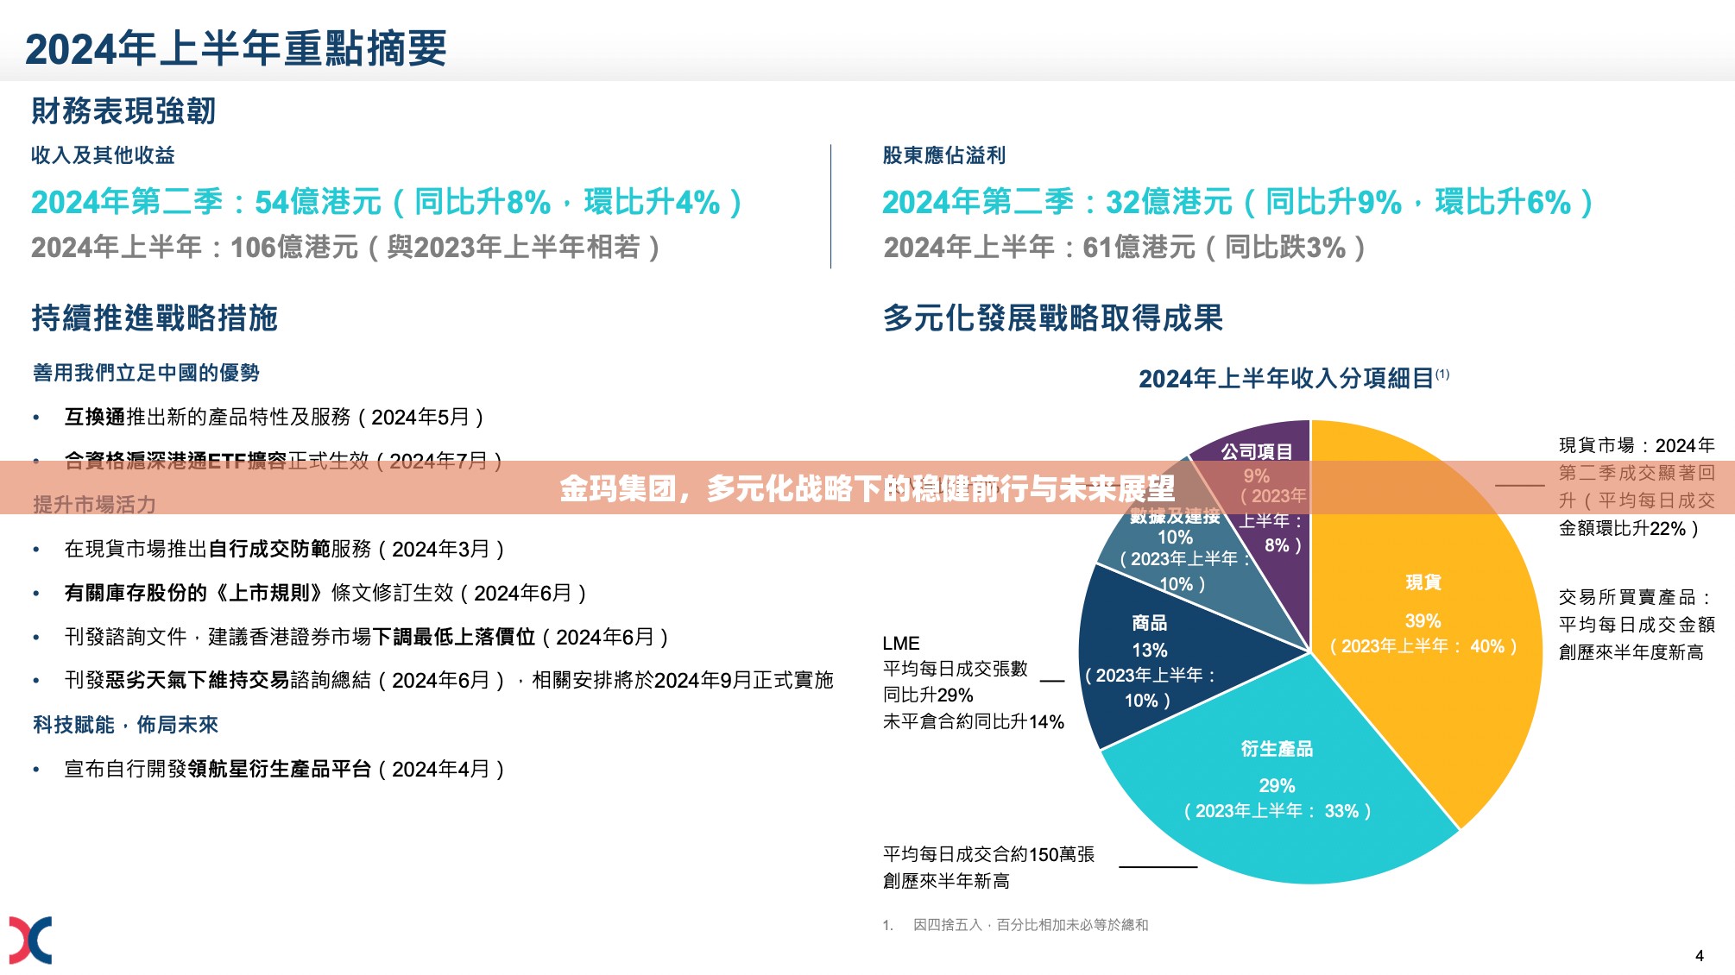The height and width of the screenshot is (975, 1735).
Task: Click the 交易所買賣產品 record-high note
Action: pyautogui.click(x=1637, y=625)
